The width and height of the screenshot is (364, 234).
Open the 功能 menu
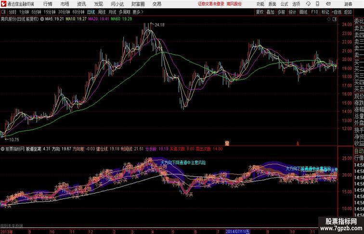[x=260, y=4]
